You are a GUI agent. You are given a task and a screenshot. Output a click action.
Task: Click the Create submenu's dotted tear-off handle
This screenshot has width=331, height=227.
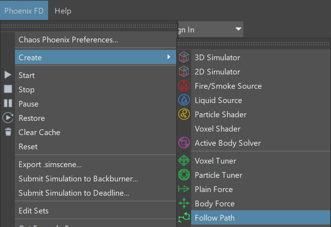tap(253, 44)
